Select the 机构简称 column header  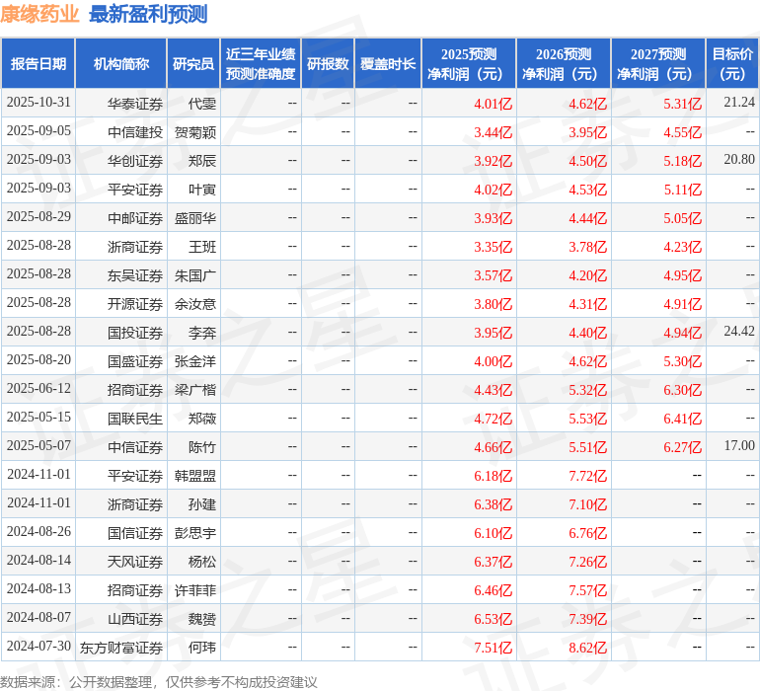tap(121, 63)
